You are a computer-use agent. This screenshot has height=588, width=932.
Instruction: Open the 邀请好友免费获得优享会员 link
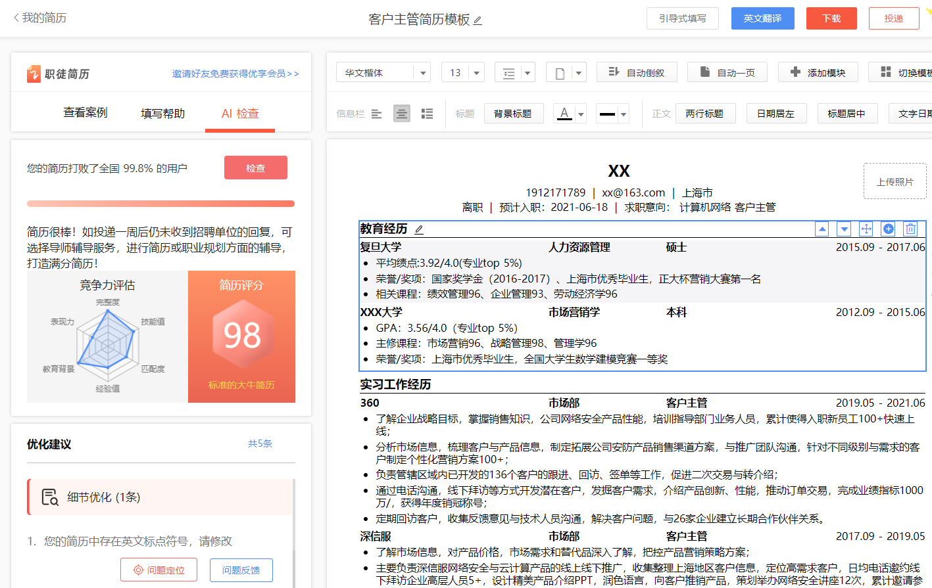235,74
